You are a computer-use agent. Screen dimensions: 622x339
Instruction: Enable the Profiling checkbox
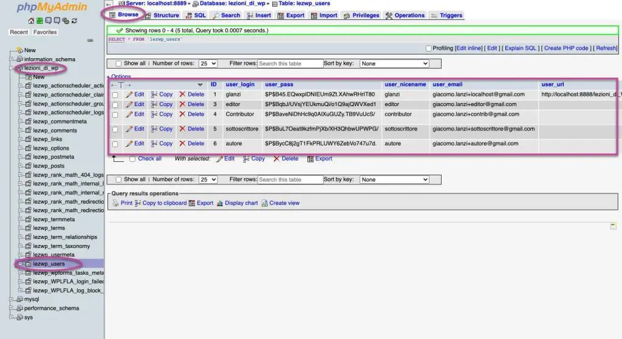[428, 49]
